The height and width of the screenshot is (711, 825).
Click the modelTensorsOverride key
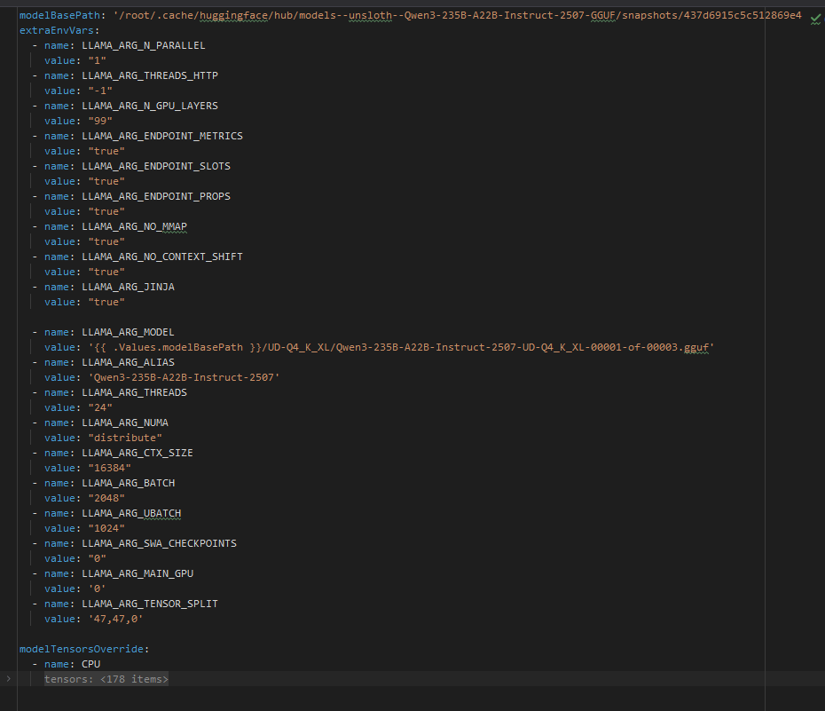coord(82,650)
